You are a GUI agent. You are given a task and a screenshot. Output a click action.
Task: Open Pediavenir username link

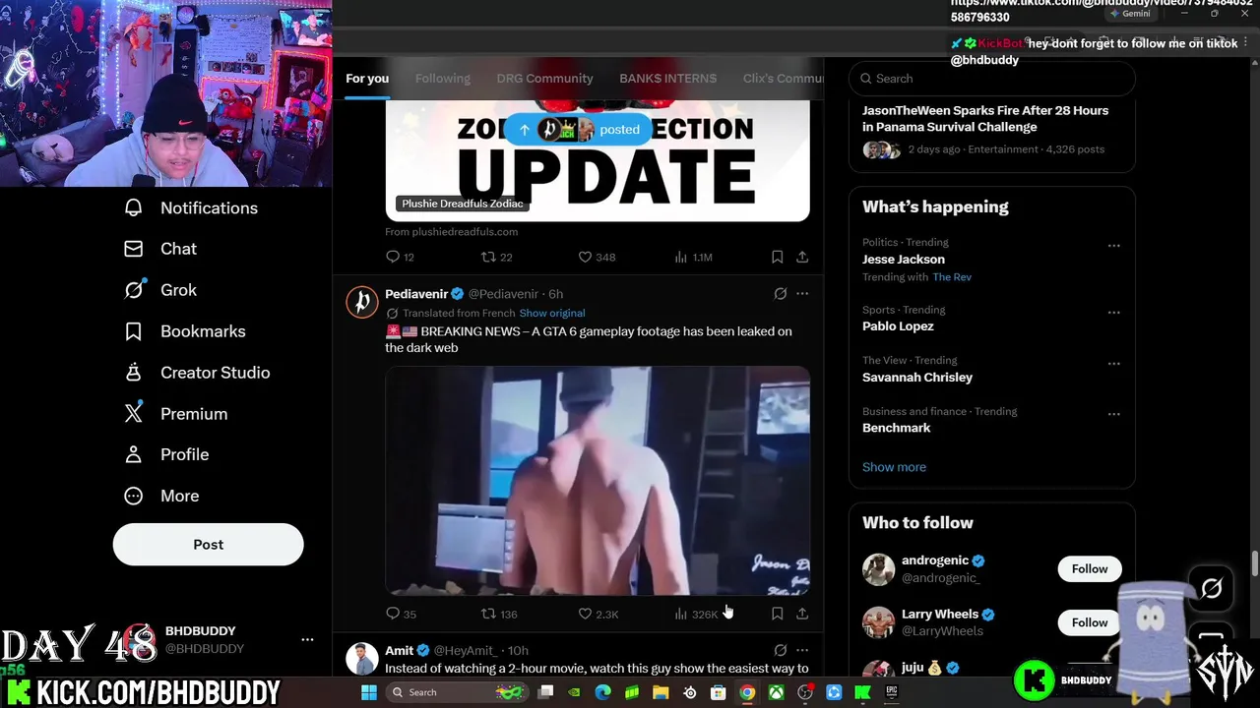coord(416,294)
